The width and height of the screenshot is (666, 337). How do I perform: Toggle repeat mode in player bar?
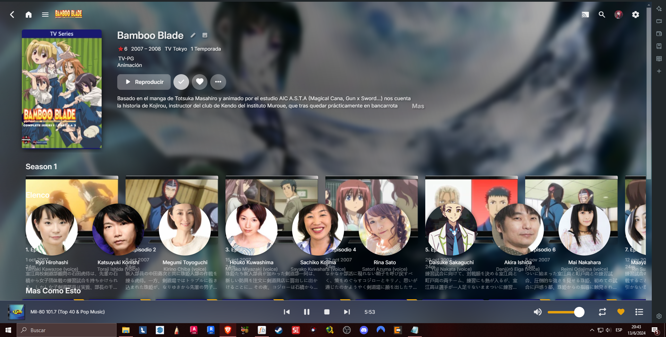[603, 312]
